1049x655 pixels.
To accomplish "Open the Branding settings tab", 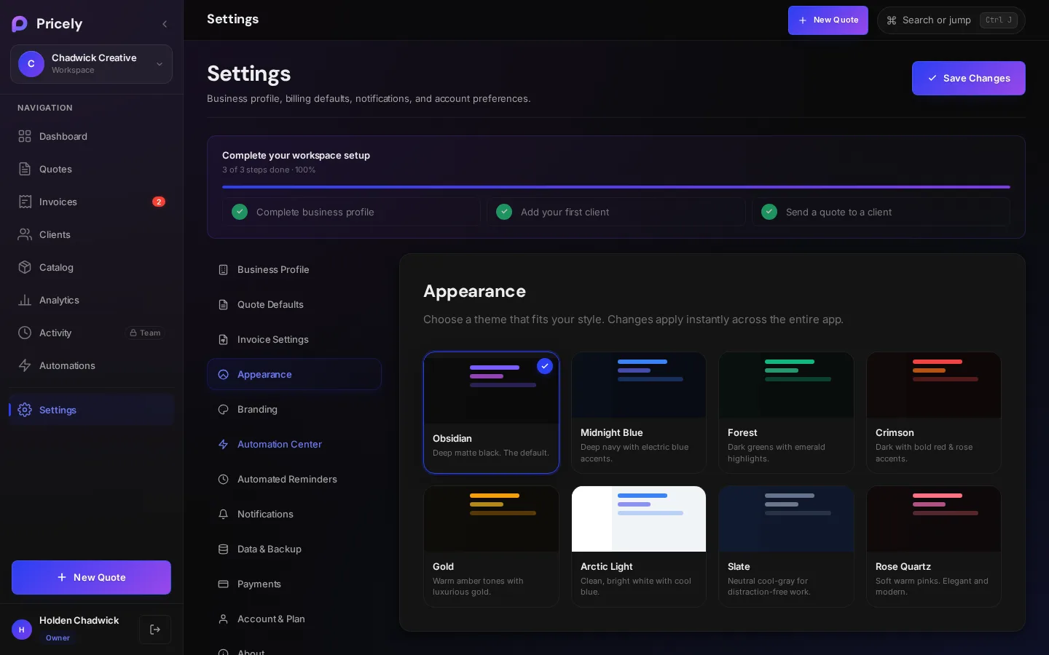I will pos(294,409).
